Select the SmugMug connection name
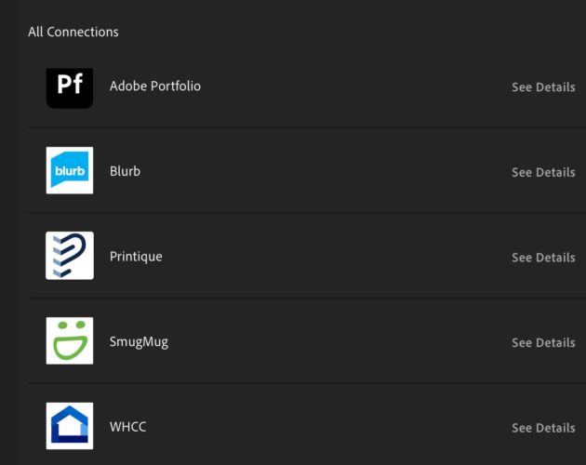Viewport: 586px width, 465px height. (139, 342)
